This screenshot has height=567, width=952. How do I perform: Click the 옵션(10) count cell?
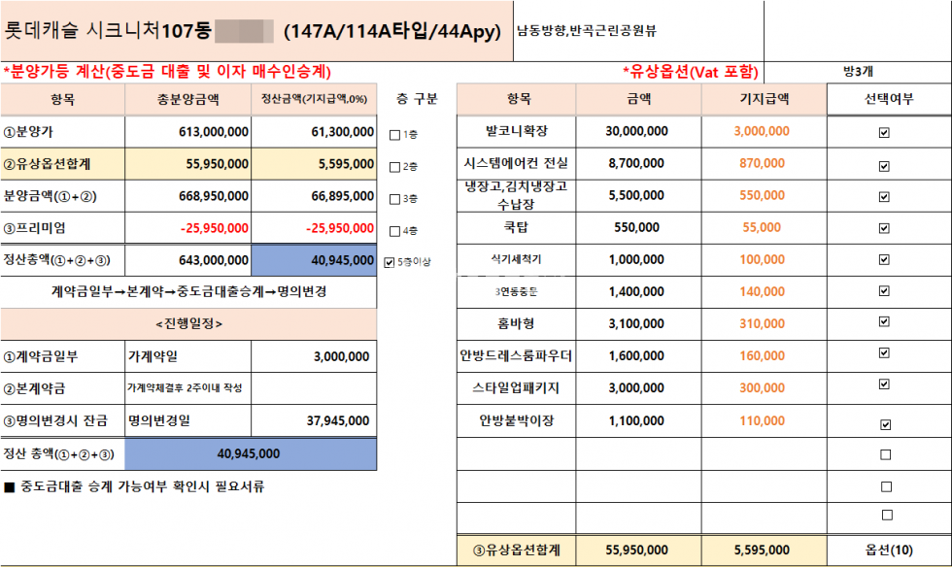[x=889, y=550]
